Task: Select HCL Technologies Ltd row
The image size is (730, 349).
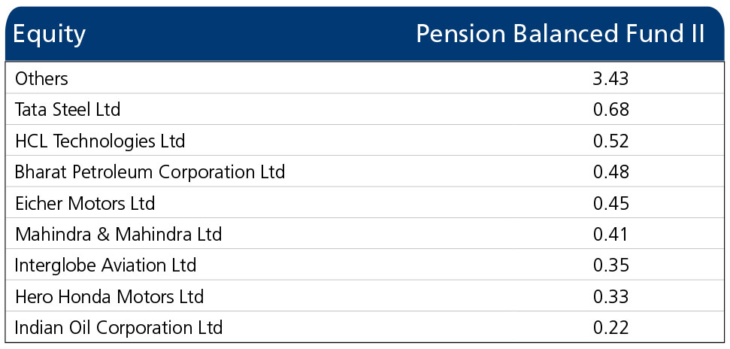Action: pyautogui.click(x=365, y=140)
